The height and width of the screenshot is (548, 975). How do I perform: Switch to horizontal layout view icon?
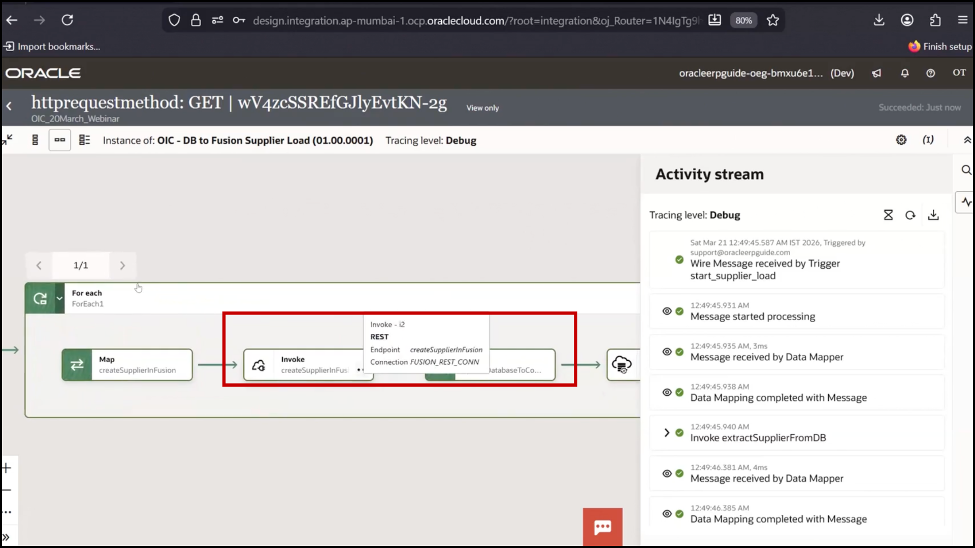coord(60,140)
